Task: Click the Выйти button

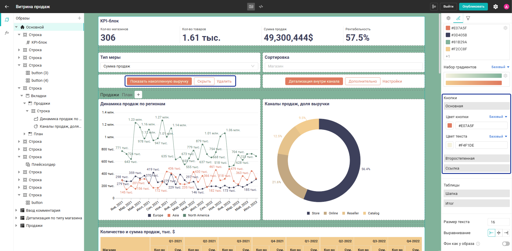Action: click(448, 6)
